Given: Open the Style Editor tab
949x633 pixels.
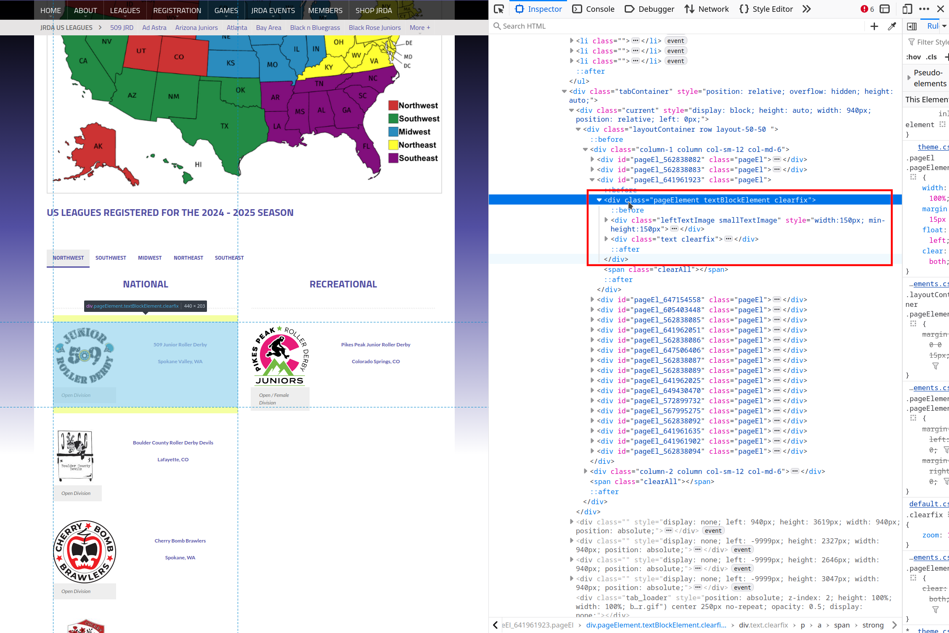Looking at the screenshot, I should pos(766,9).
